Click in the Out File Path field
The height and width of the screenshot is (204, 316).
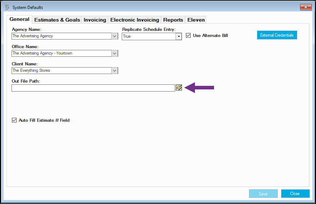tap(93, 88)
